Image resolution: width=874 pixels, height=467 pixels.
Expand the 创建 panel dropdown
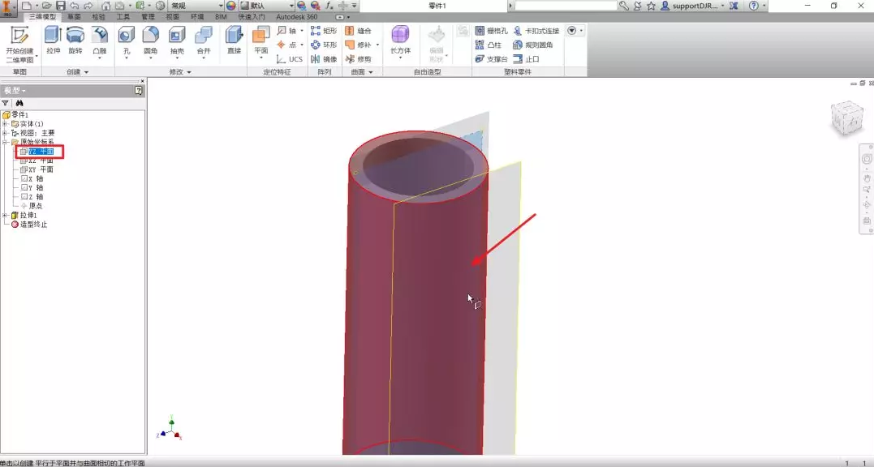[x=77, y=72]
